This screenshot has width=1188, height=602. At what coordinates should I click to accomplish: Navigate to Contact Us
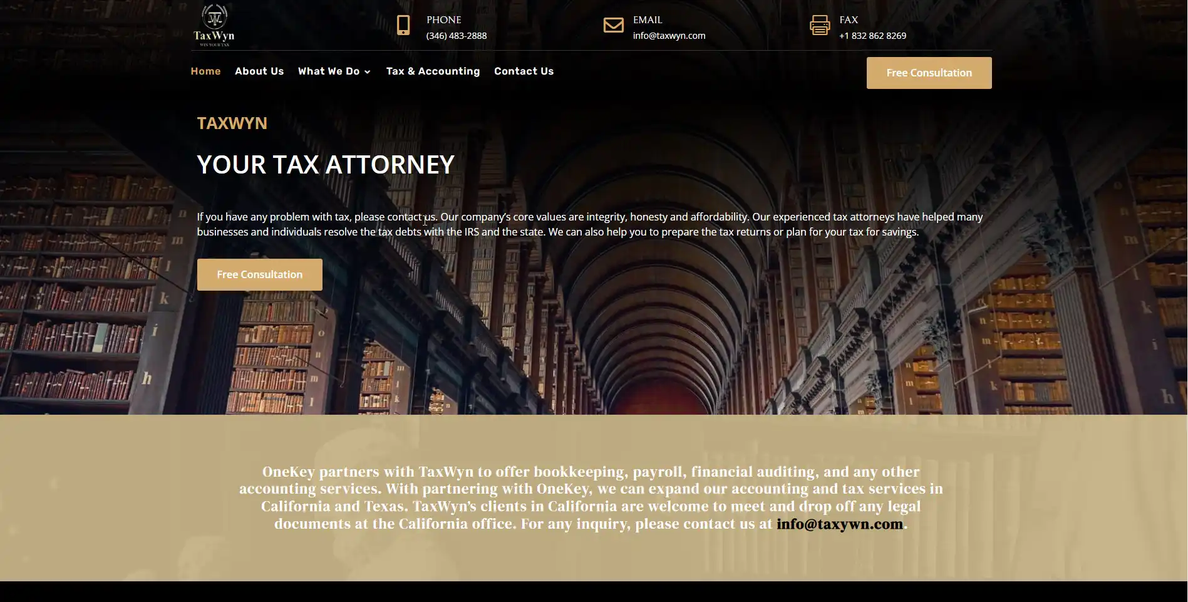pyautogui.click(x=524, y=71)
